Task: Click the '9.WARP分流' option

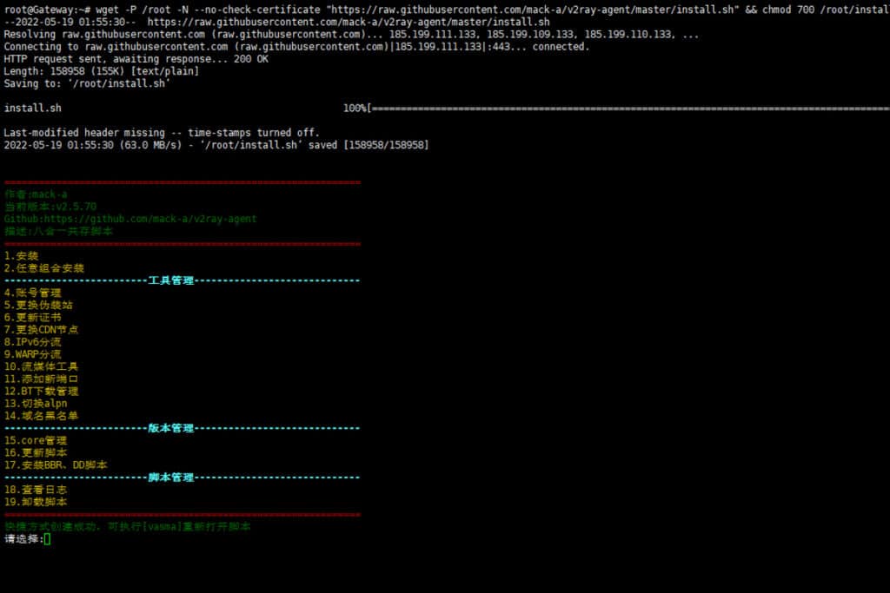Action: click(33, 354)
